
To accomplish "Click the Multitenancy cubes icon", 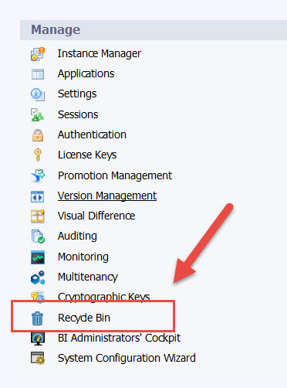I will 38,277.
